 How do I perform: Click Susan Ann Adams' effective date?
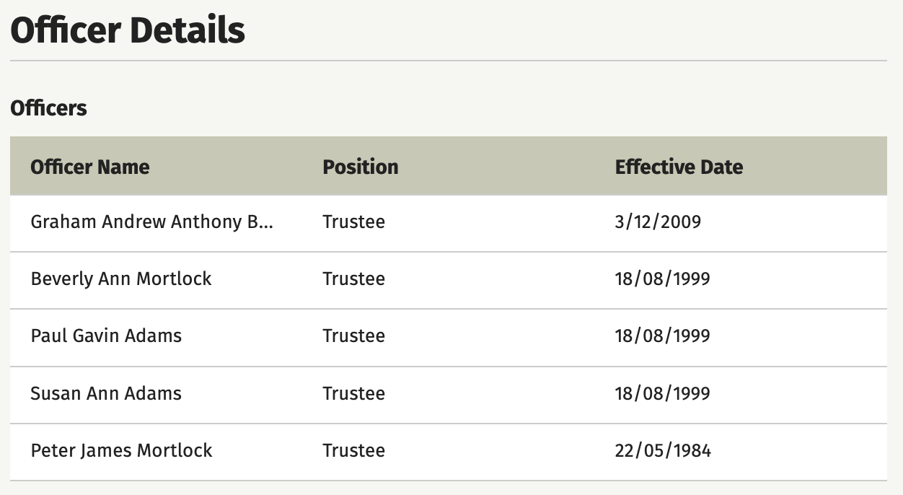(662, 393)
